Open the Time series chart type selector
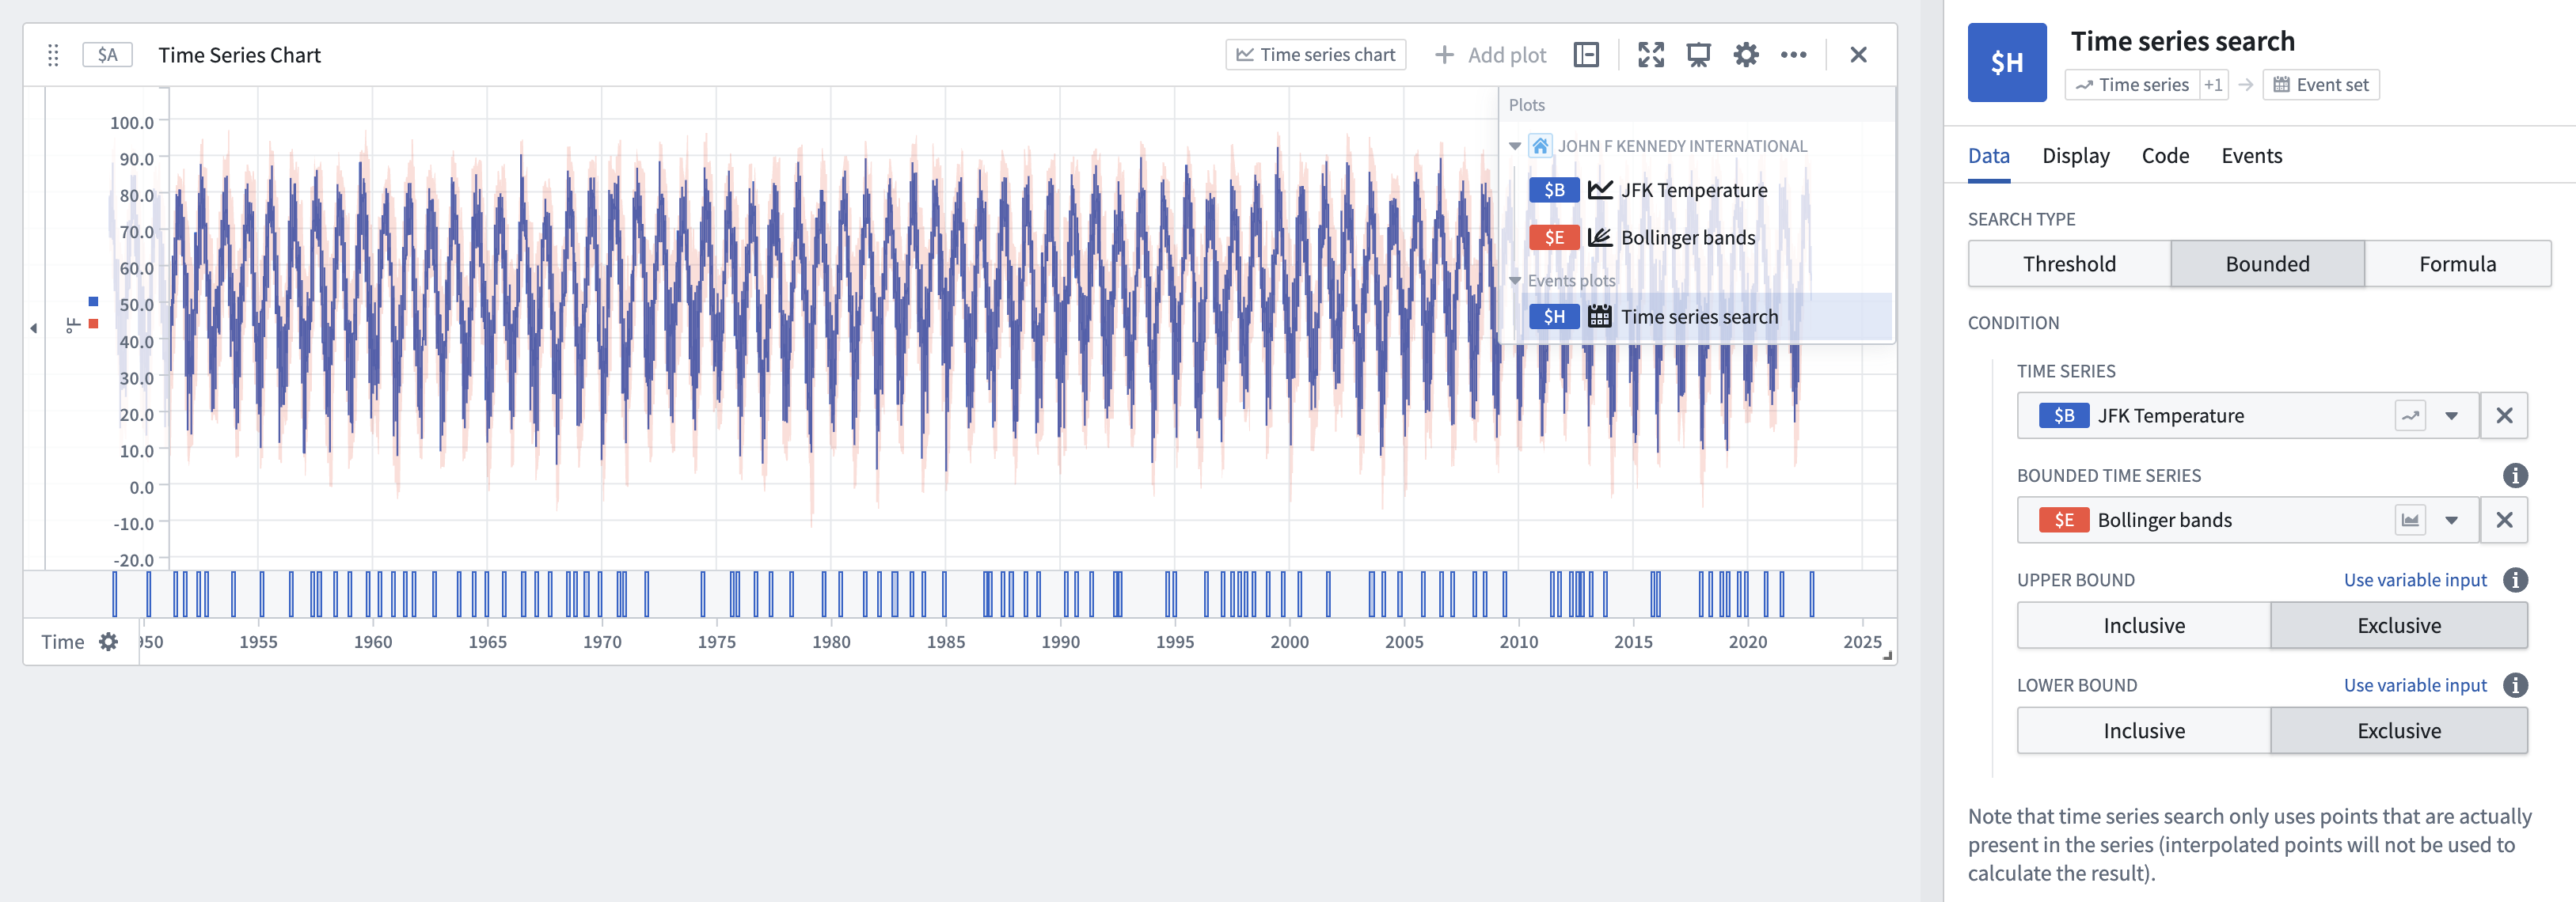This screenshot has height=902, width=2576. point(1315,55)
